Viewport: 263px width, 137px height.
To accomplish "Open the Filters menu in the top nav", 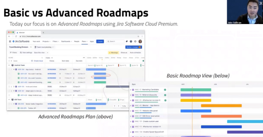I will coord(56,41).
